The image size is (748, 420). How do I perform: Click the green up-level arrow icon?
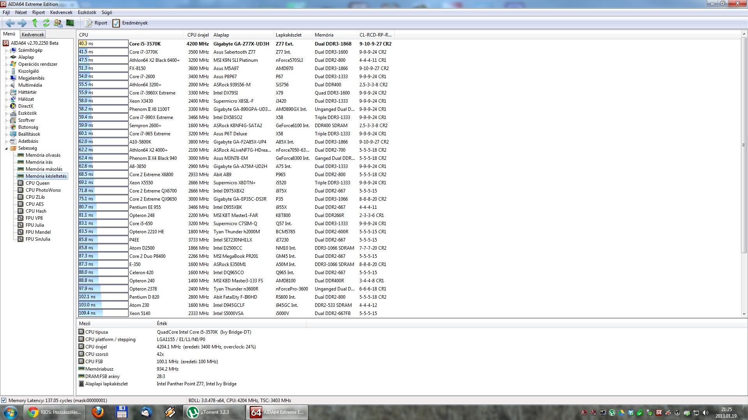tap(35, 23)
